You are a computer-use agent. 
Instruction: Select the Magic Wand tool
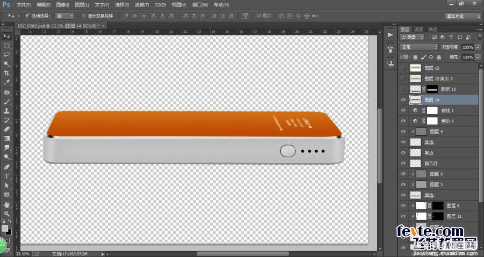point(7,64)
